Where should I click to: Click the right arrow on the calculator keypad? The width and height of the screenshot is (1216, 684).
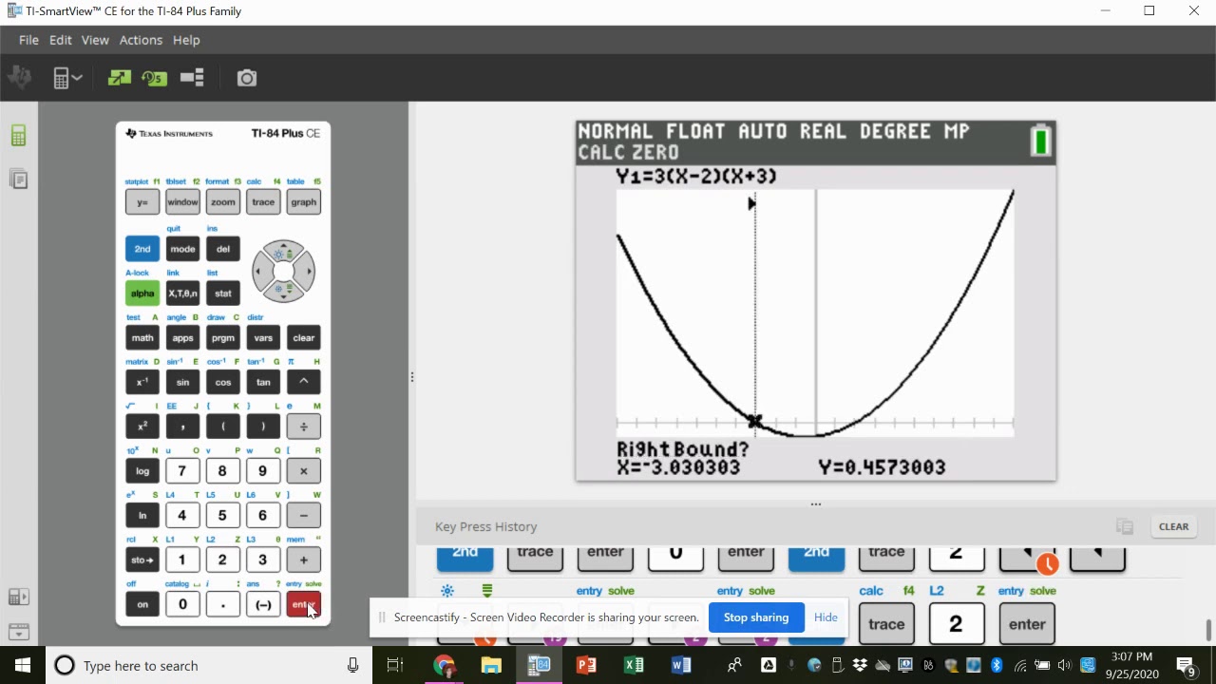pyautogui.click(x=305, y=272)
